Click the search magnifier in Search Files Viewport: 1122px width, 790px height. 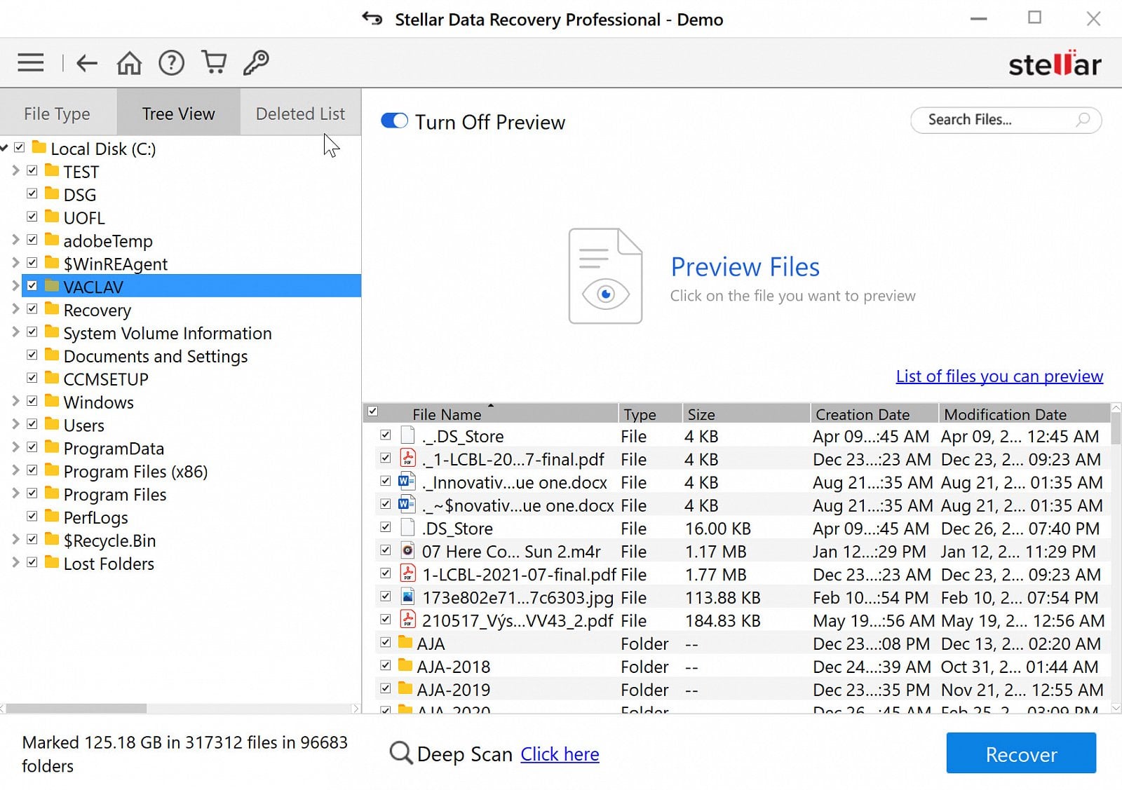pyautogui.click(x=1083, y=119)
